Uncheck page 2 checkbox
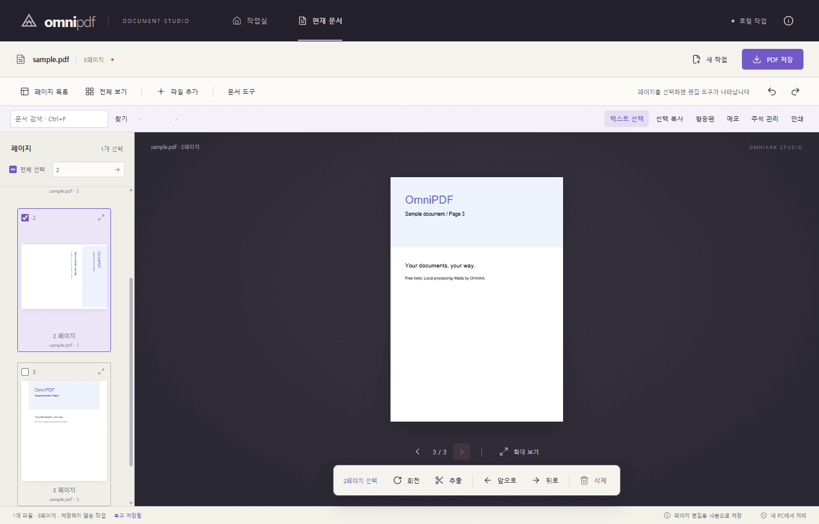The height and width of the screenshot is (524, 819). pyautogui.click(x=25, y=217)
